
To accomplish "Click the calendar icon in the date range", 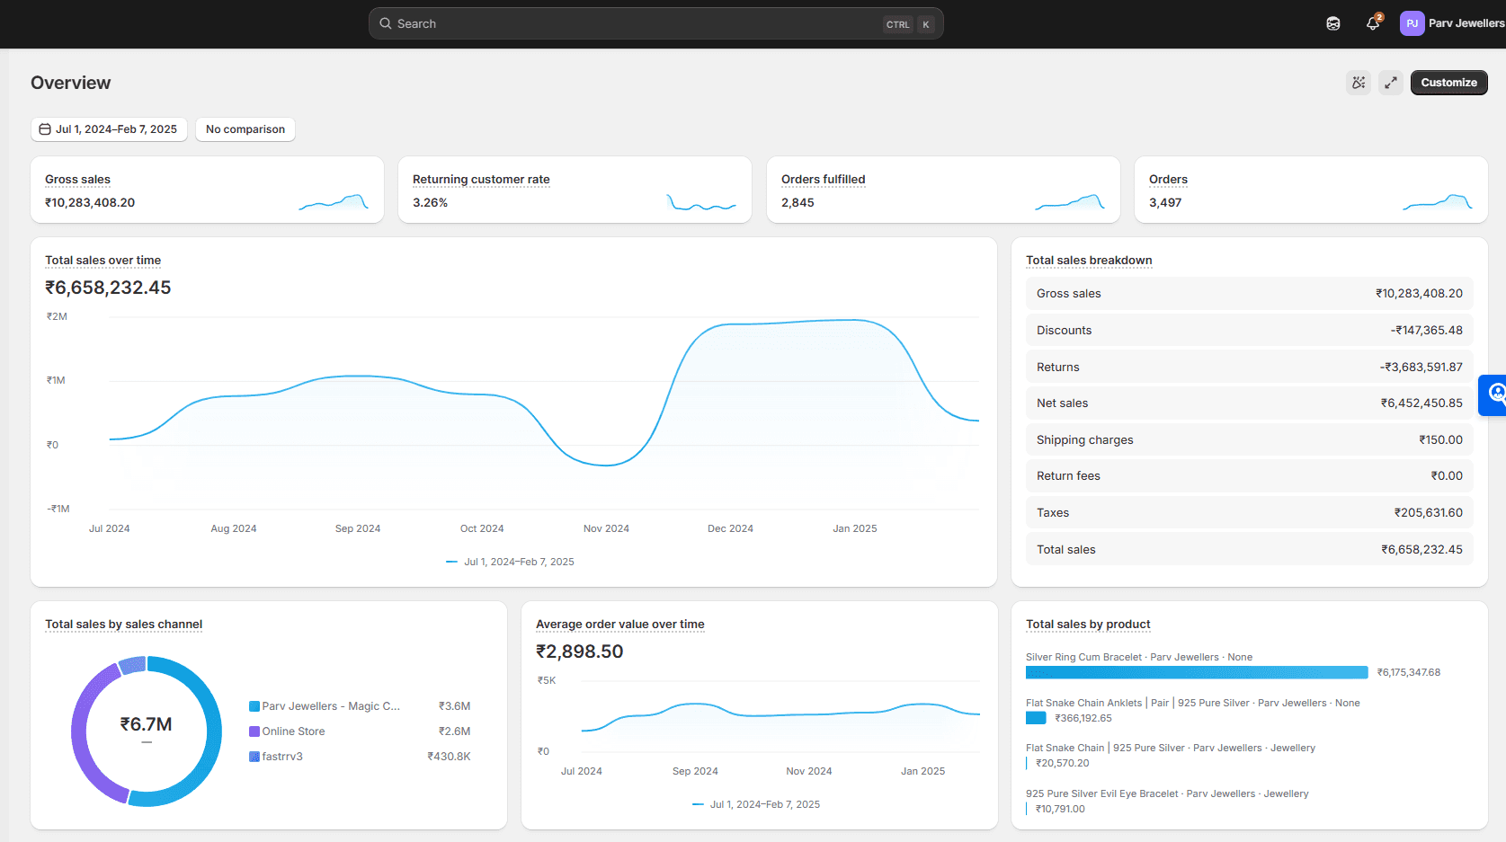I will tap(45, 129).
